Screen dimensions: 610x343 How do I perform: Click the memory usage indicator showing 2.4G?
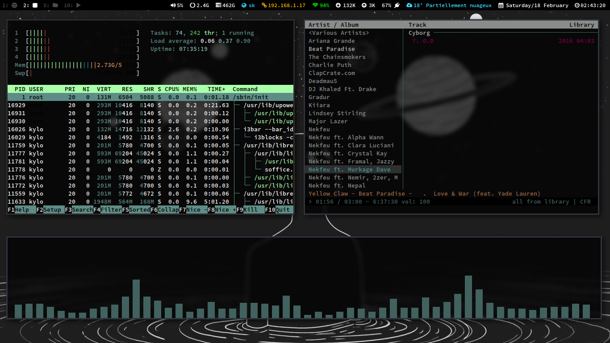point(199,5)
